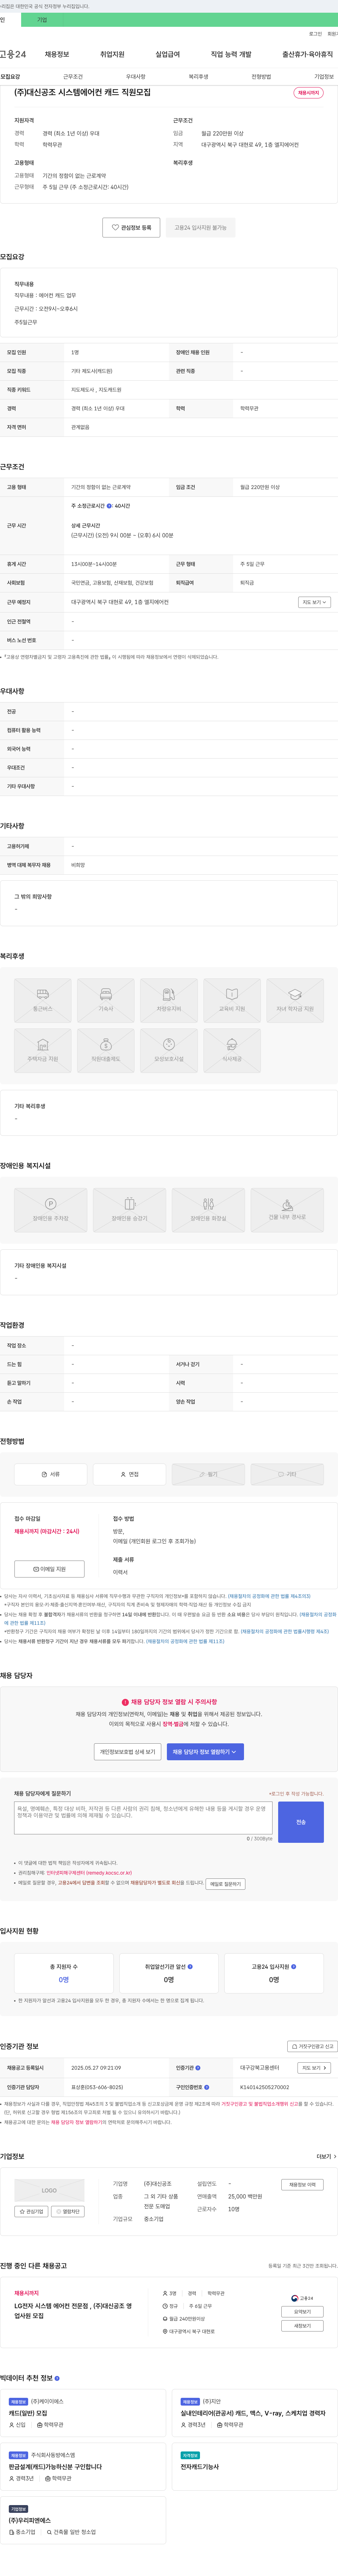Viewport: 338px width, 2576px height.
Task: Click the 고용24 입사지원 info icon
Action: 293,1967
